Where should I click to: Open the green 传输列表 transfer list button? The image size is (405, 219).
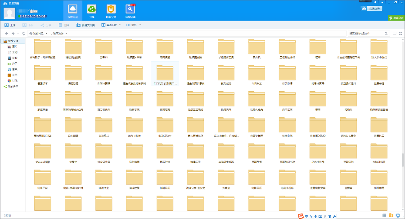click(x=396, y=18)
